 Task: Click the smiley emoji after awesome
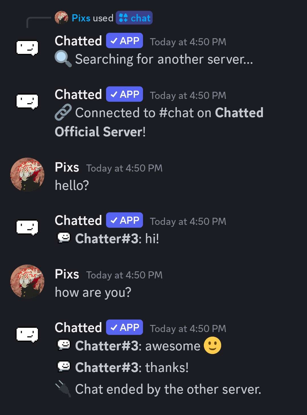coord(212,345)
